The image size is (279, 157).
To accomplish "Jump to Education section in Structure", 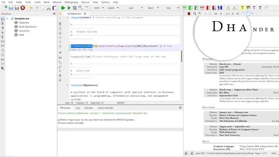I will tap(24, 31).
